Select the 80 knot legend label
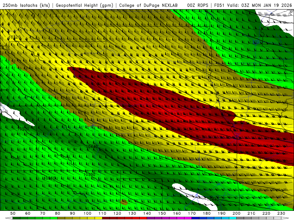The height and width of the screenshot is (220, 294). [57, 213]
